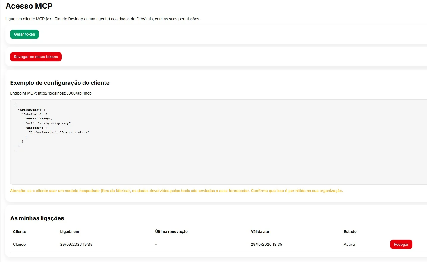Click the 29/09/2026 19:35 date cell

76,245
